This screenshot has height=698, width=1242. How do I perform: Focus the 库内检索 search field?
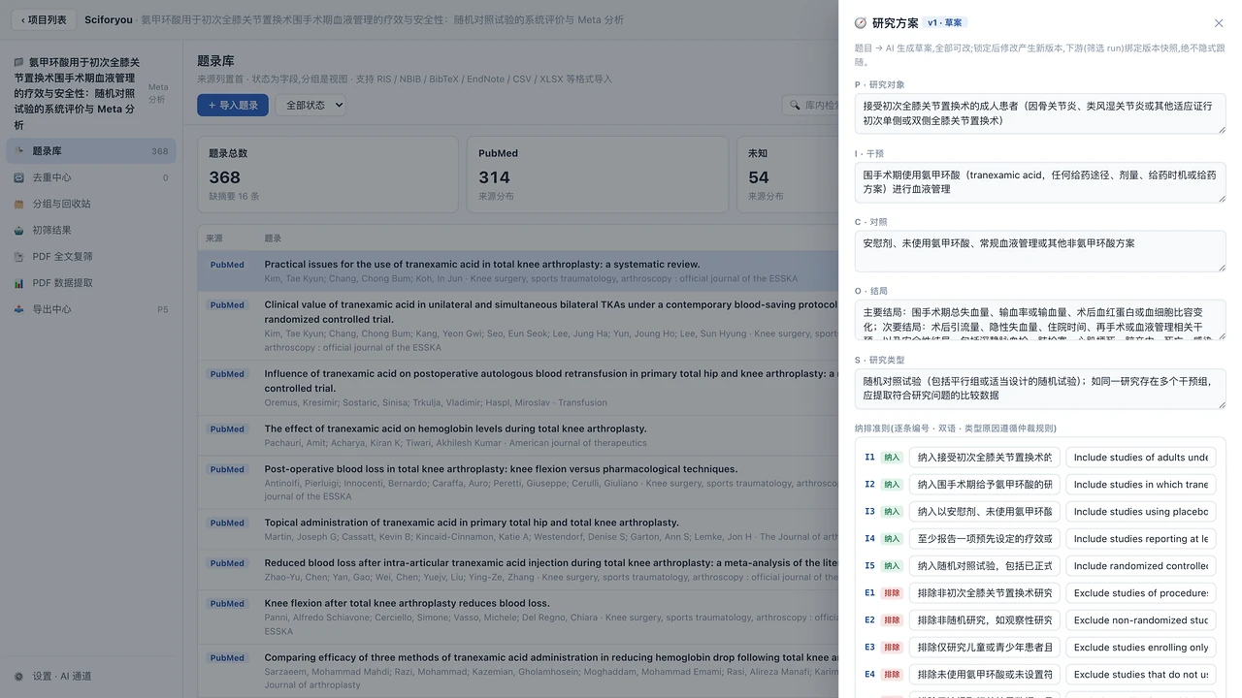click(x=811, y=105)
